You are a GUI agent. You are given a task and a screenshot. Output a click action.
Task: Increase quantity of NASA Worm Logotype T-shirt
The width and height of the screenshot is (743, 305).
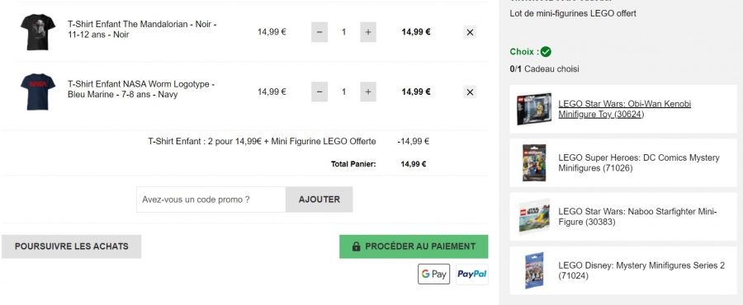(x=368, y=91)
